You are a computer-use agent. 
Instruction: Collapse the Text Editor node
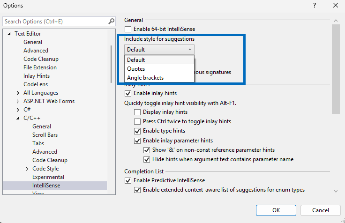pyautogui.click(x=9, y=34)
